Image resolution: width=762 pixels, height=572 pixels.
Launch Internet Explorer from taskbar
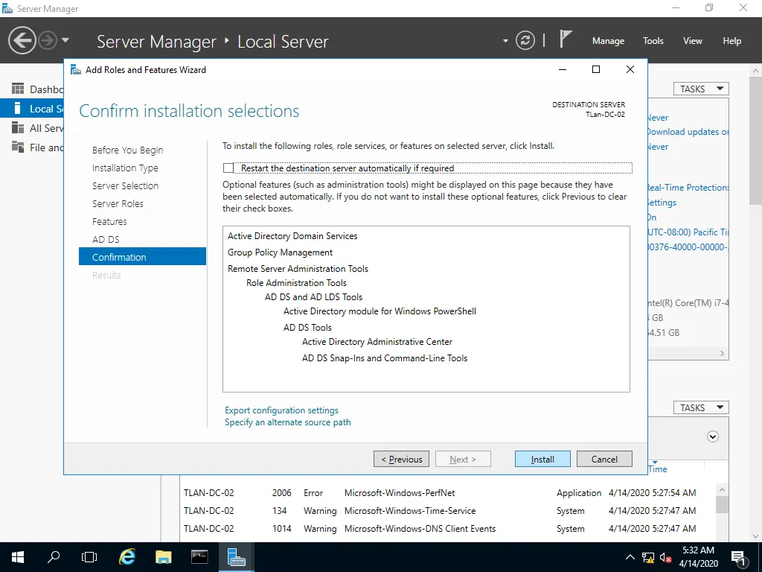point(127,557)
